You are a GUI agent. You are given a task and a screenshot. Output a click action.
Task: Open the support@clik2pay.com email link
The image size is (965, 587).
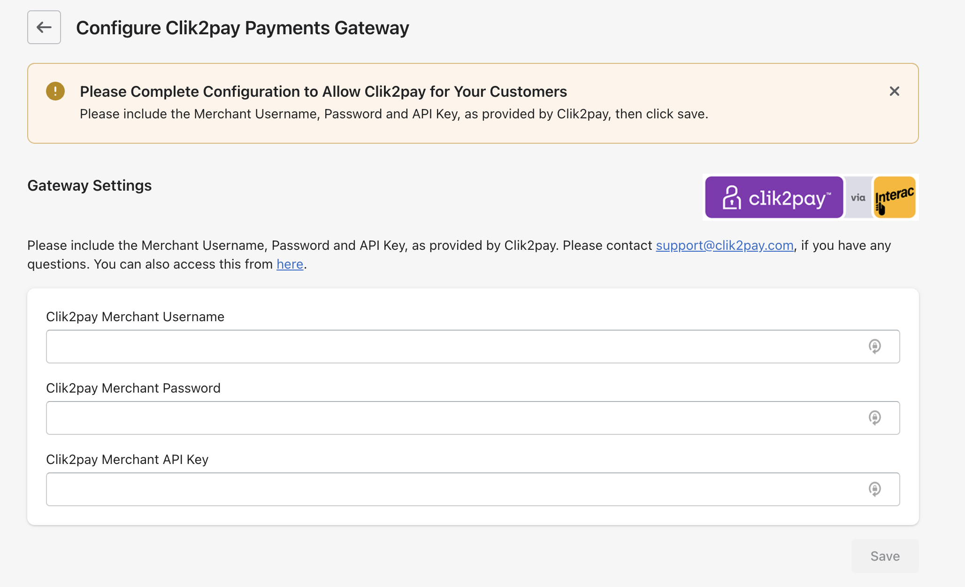coord(724,246)
